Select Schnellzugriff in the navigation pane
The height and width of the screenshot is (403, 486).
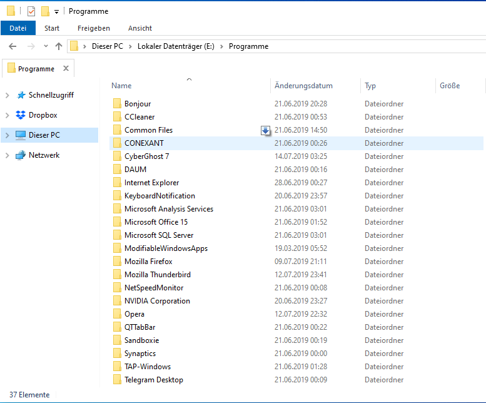coord(51,95)
